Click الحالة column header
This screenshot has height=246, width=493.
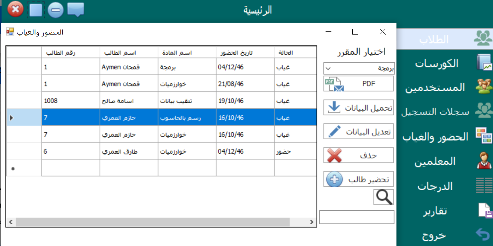295,52
